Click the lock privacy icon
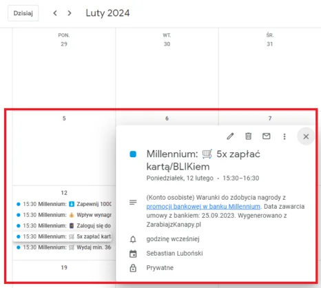The image size is (321, 288). click(133, 268)
